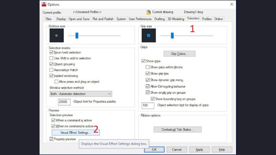Open Window selection method dropdown
This screenshot has width=276, height=155.
click(80, 94)
